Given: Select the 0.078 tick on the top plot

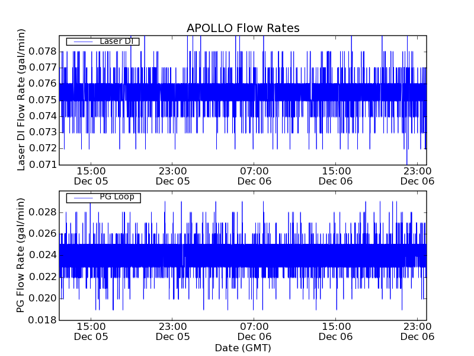Looking at the screenshot, I should pos(43,52).
